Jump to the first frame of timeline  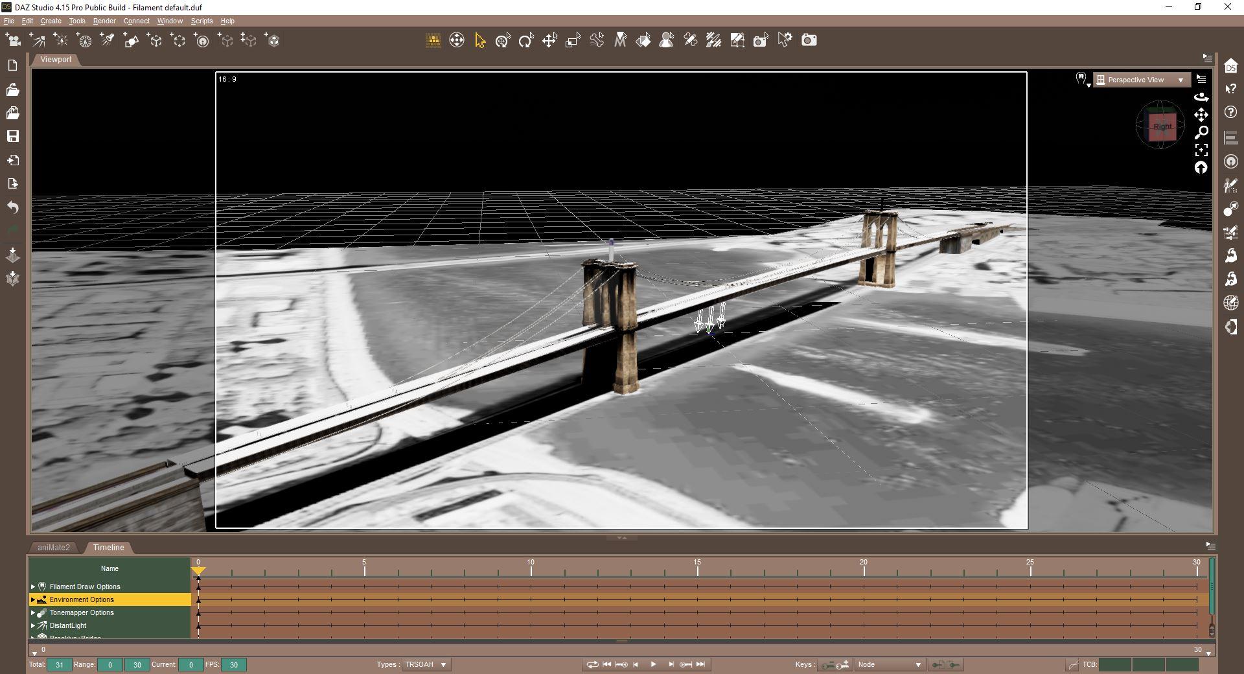coord(607,664)
